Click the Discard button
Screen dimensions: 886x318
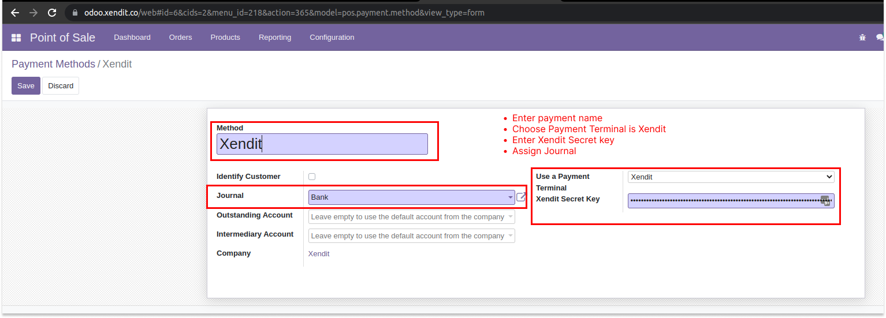[61, 85]
